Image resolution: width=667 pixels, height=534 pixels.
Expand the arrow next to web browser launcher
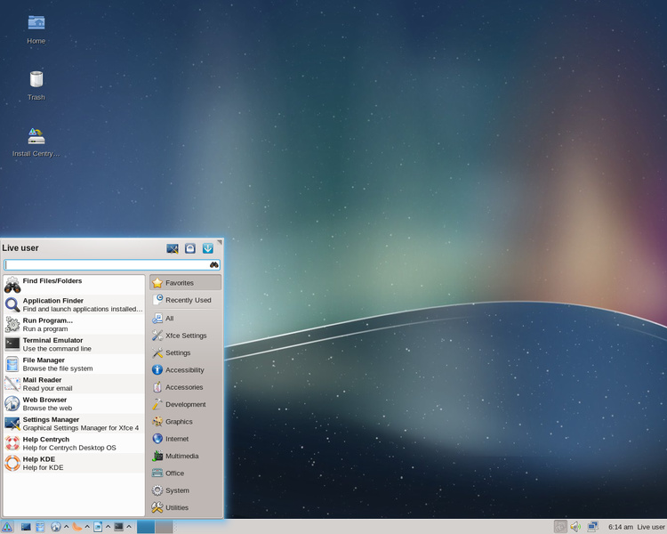pos(67,527)
